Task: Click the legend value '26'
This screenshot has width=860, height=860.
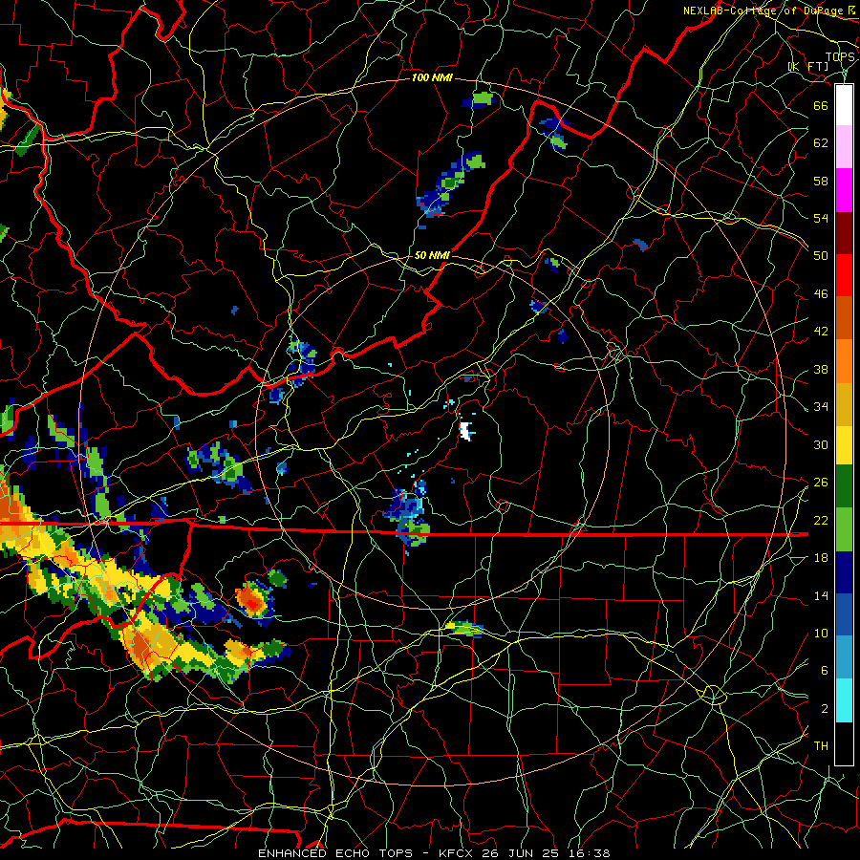Action: tap(821, 483)
